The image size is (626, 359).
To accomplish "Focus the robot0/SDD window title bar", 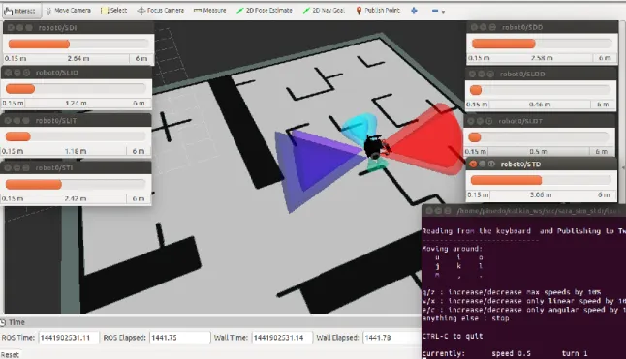I will (542, 27).
